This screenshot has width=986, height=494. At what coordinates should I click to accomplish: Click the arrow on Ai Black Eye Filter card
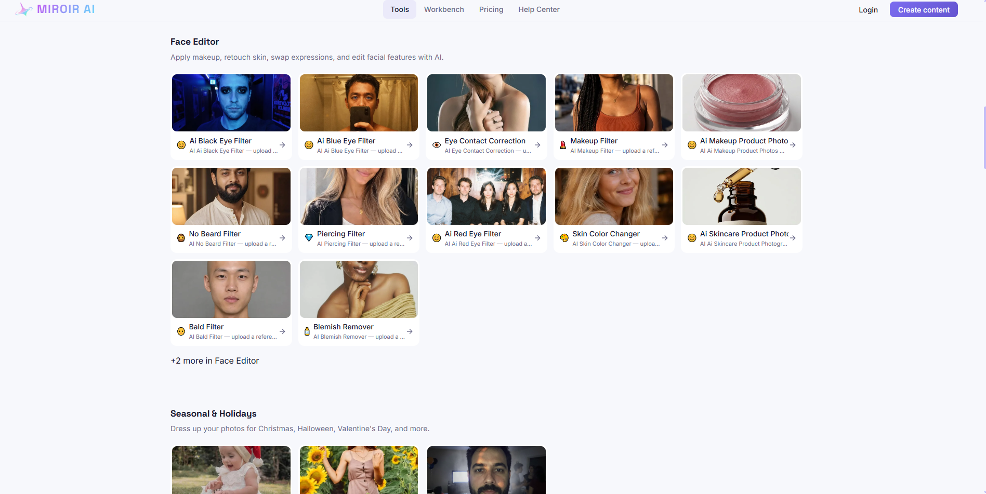click(x=282, y=145)
